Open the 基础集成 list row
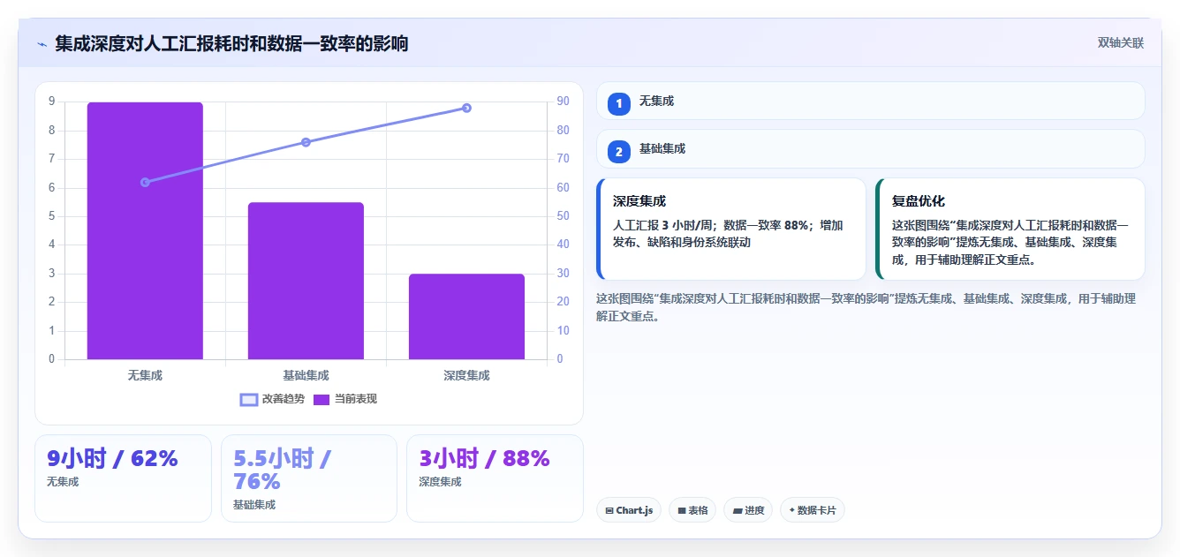Viewport: 1180px width, 557px height. pyautogui.click(x=870, y=148)
